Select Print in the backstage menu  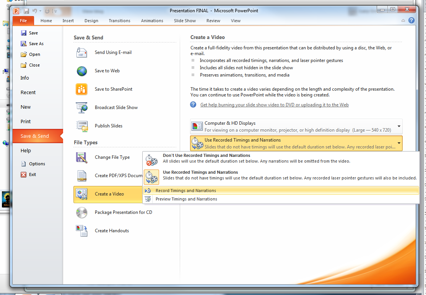tap(38, 122)
